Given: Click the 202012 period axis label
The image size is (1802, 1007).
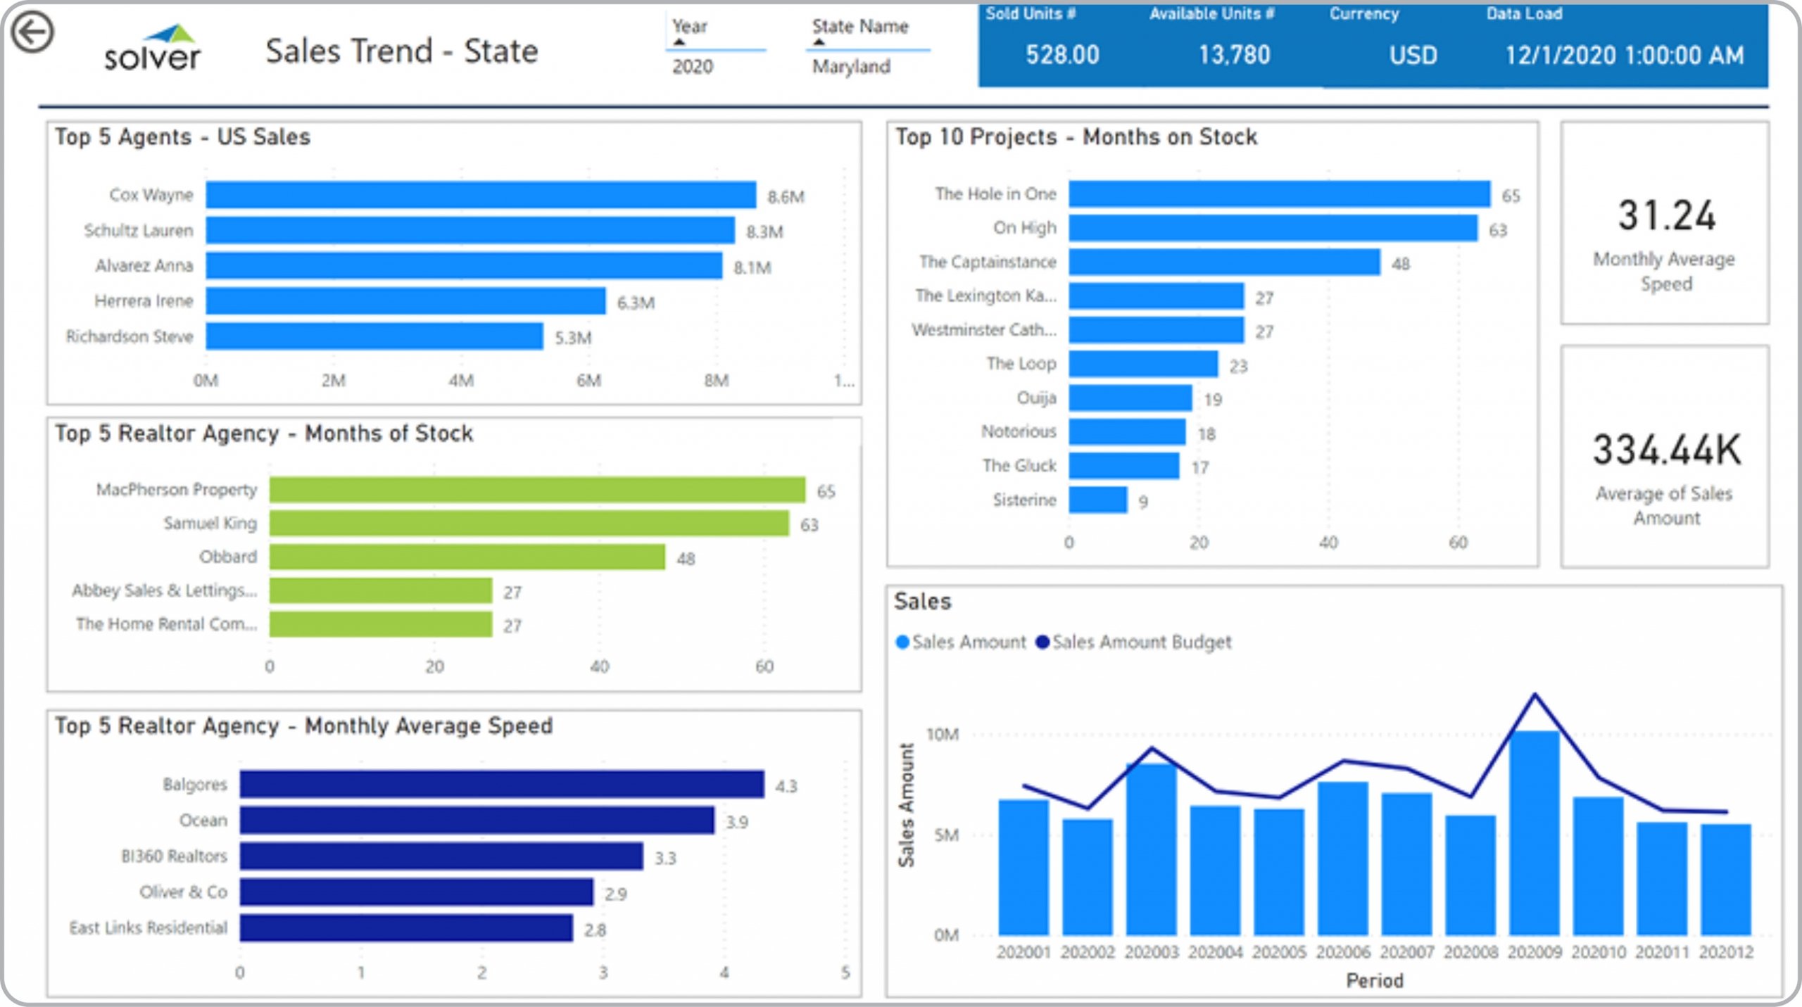Looking at the screenshot, I should pos(1726,952).
